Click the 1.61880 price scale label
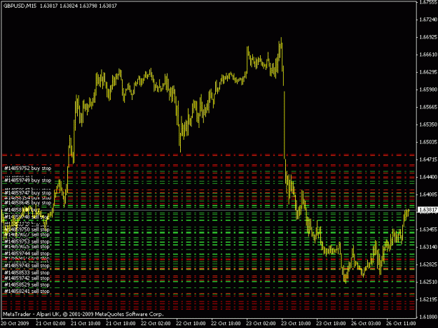Viewport: 438px width, 328px height. tap(427, 317)
